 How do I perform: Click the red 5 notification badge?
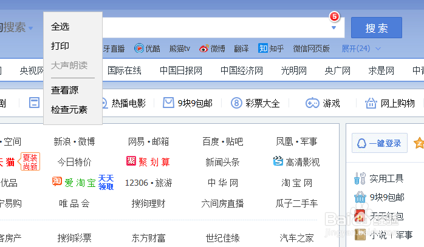[335, 16]
